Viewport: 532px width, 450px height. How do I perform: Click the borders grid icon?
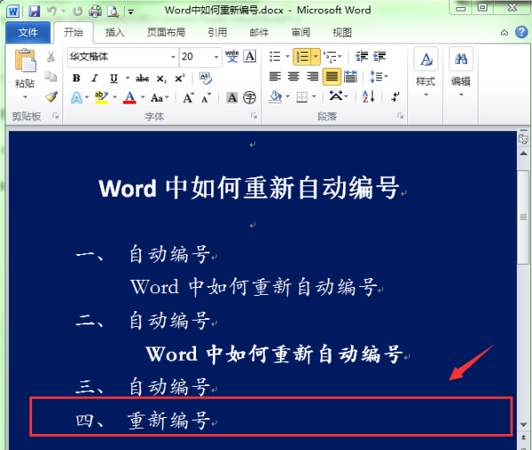coord(301,97)
